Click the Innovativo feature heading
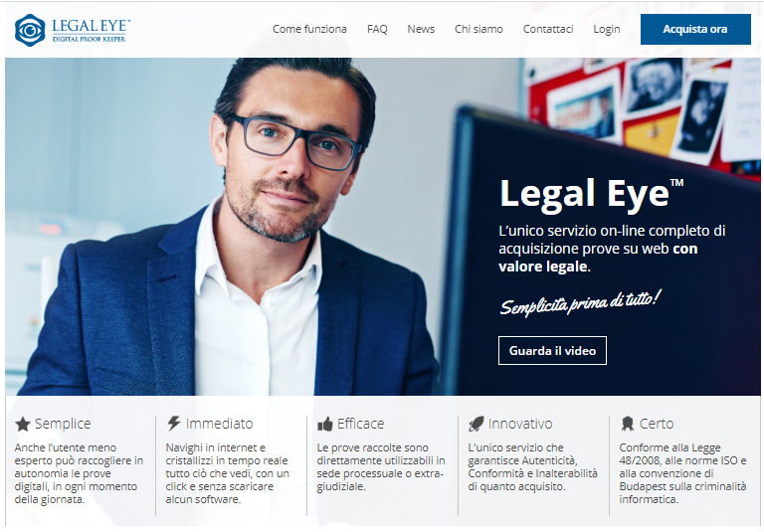This screenshot has width=764, height=532. coord(520,424)
